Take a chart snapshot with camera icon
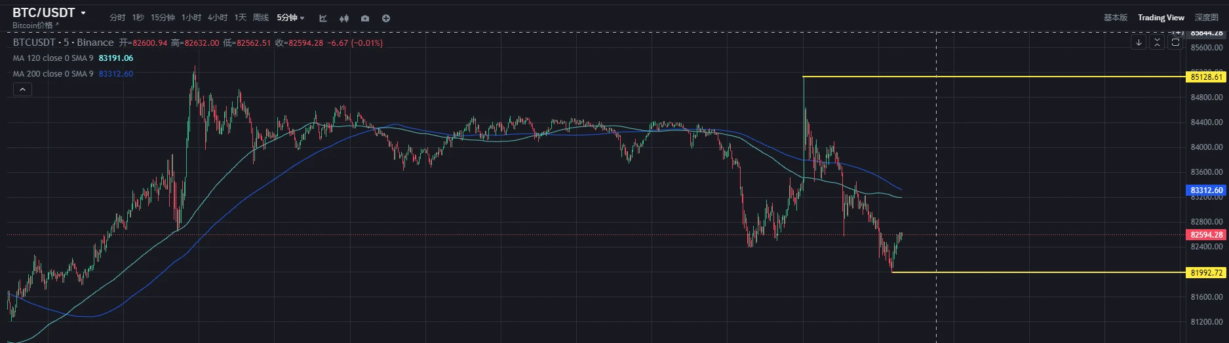1229x343 pixels. [365, 18]
